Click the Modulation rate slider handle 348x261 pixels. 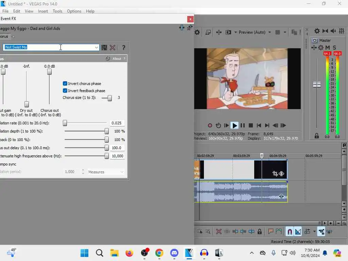coord(65,123)
